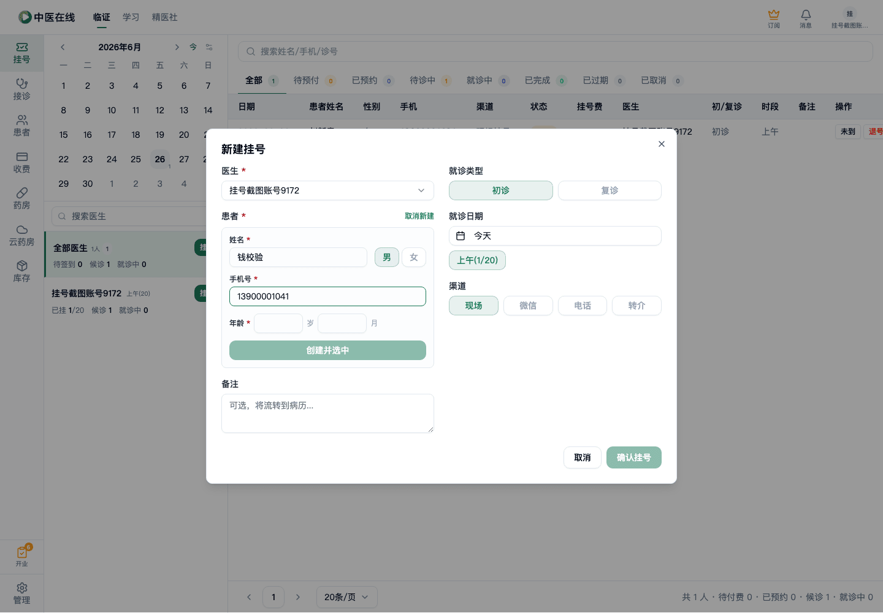The height and width of the screenshot is (613, 883).
Task: Open the 药房 pharmacy sidebar icon
Action: click(x=21, y=199)
